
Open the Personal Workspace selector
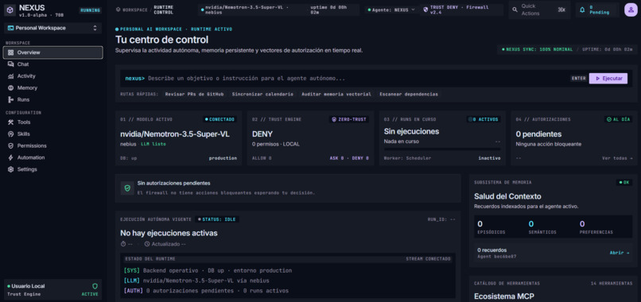(52, 28)
